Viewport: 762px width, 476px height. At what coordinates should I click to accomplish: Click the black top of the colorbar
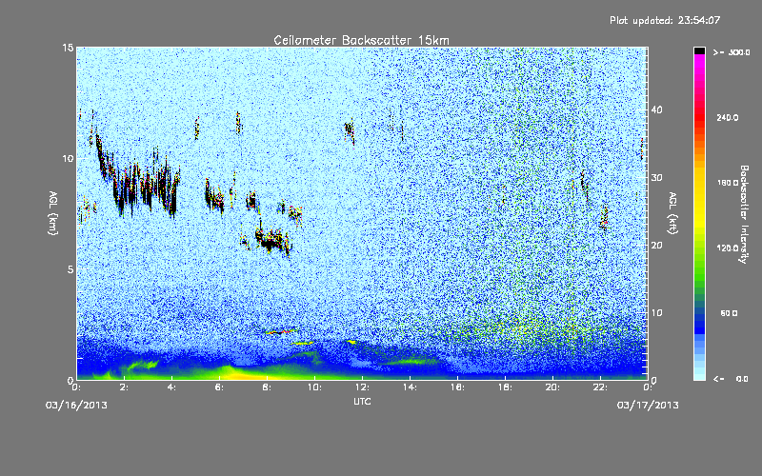click(699, 50)
